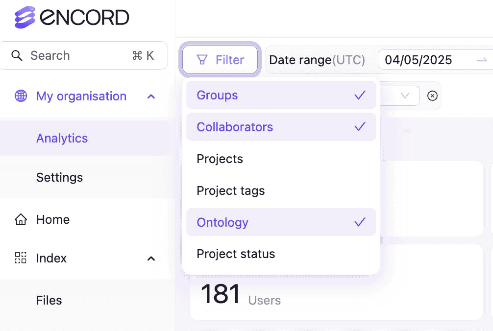Click the 181 Users count

coord(241,294)
